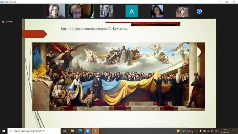This screenshot has height=134, width=238.
Task: Select participant thumbnail of person near building
Action: click(x=107, y=11)
